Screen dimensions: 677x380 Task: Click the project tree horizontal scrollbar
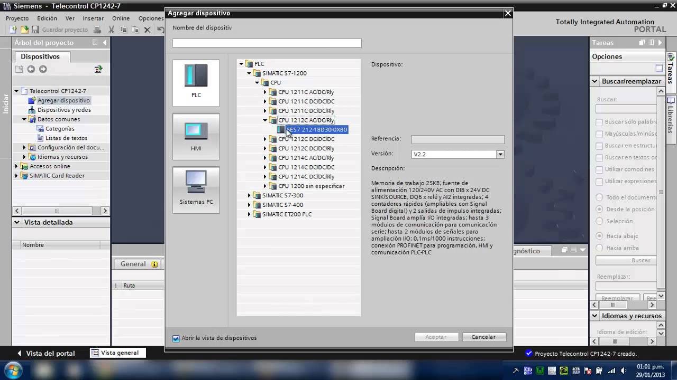pyautogui.click(x=60, y=211)
